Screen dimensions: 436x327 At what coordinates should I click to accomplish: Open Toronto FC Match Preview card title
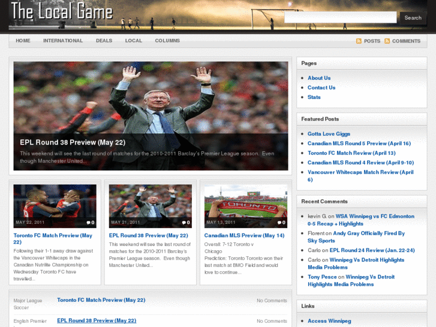[53, 239]
